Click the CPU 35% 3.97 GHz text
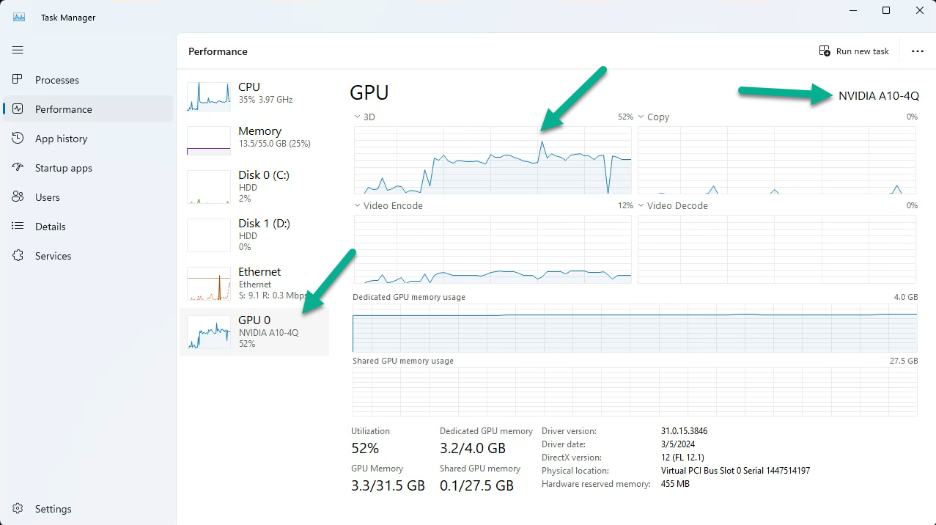Image resolution: width=936 pixels, height=525 pixels. [265, 100]
